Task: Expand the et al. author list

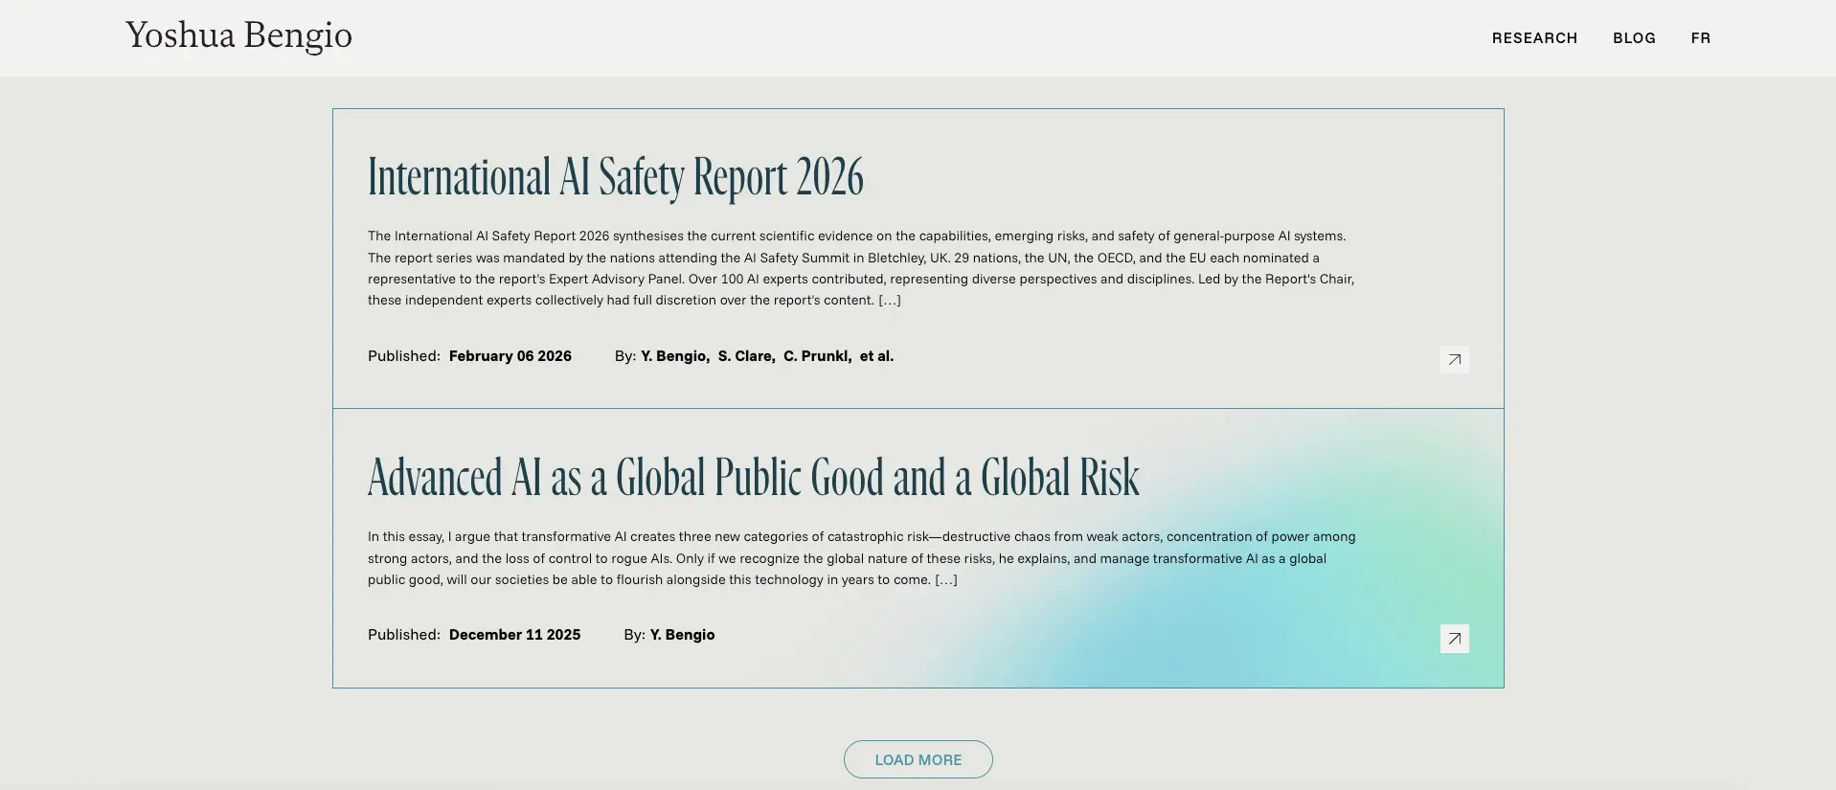Action: [x=876, y=356]
